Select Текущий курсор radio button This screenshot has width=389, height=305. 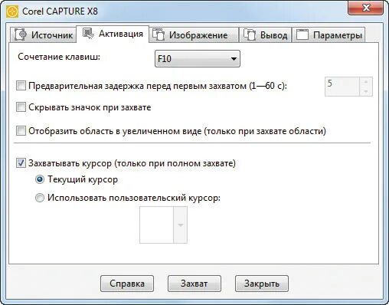pyautogui.click(x=40, y=179)
